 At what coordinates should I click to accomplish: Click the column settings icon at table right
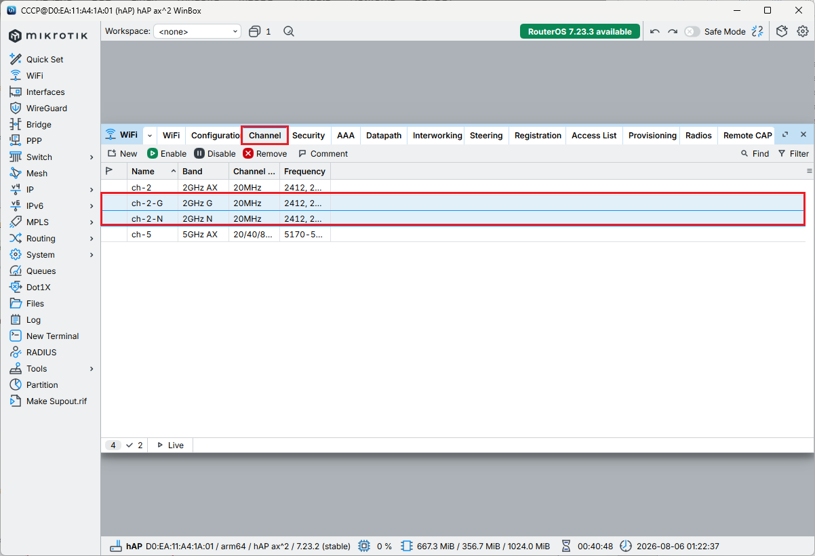809,172
